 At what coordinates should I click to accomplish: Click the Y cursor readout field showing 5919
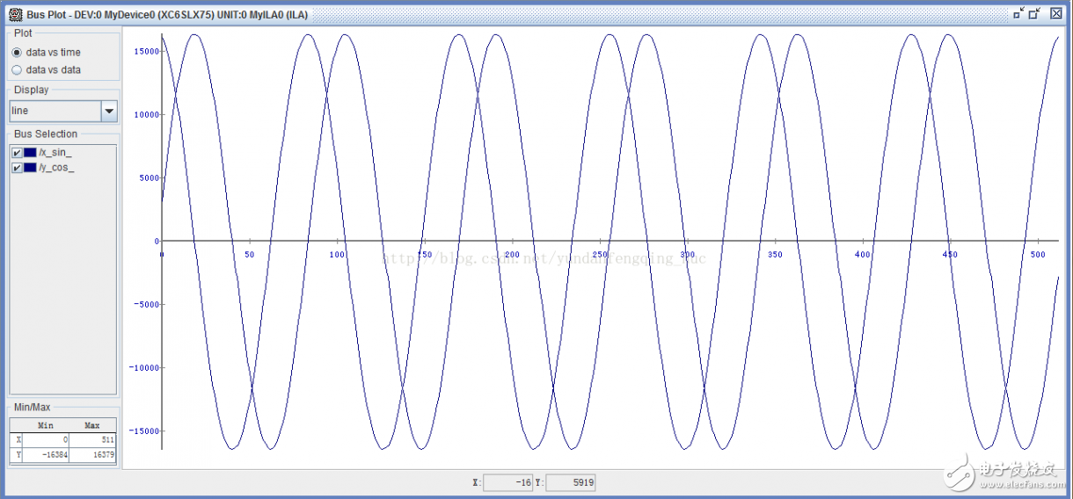(571, 482)
